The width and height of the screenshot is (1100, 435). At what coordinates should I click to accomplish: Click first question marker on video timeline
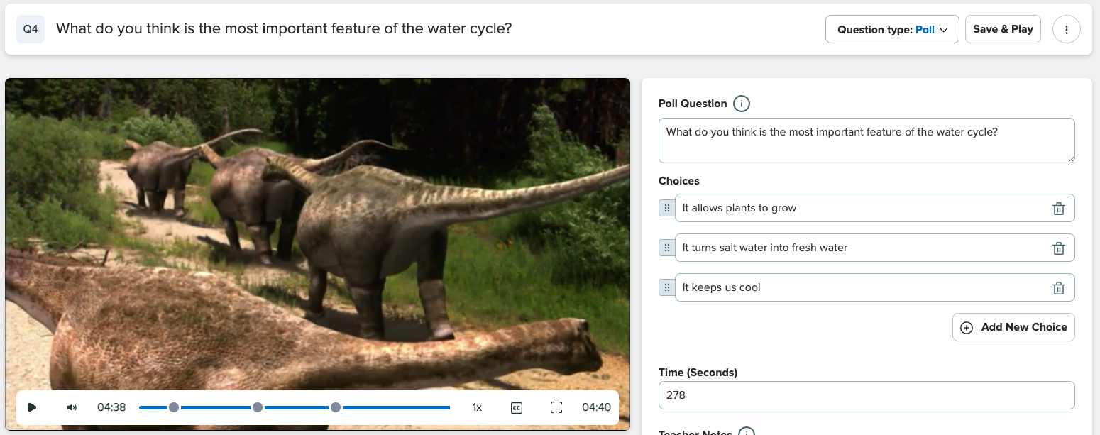(174, 407)
